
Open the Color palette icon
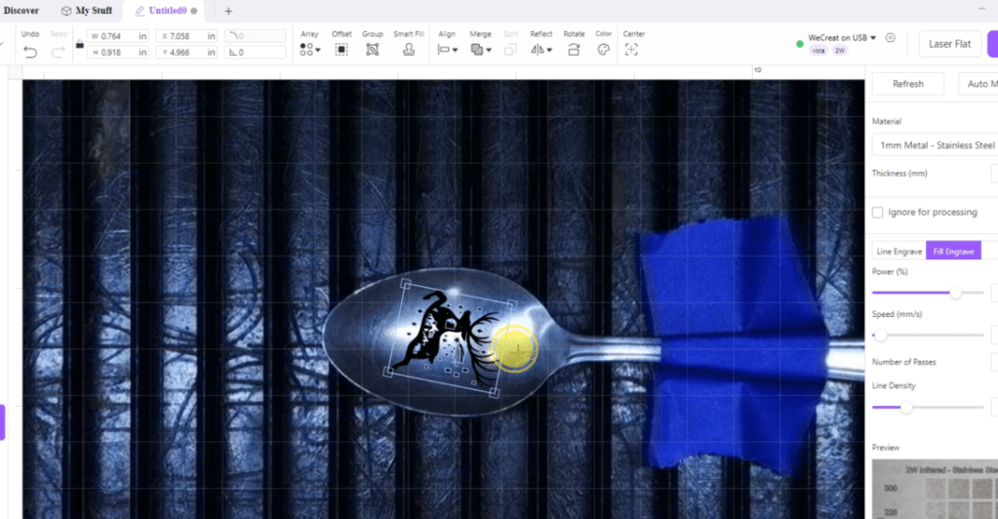(x=604, y=50)
